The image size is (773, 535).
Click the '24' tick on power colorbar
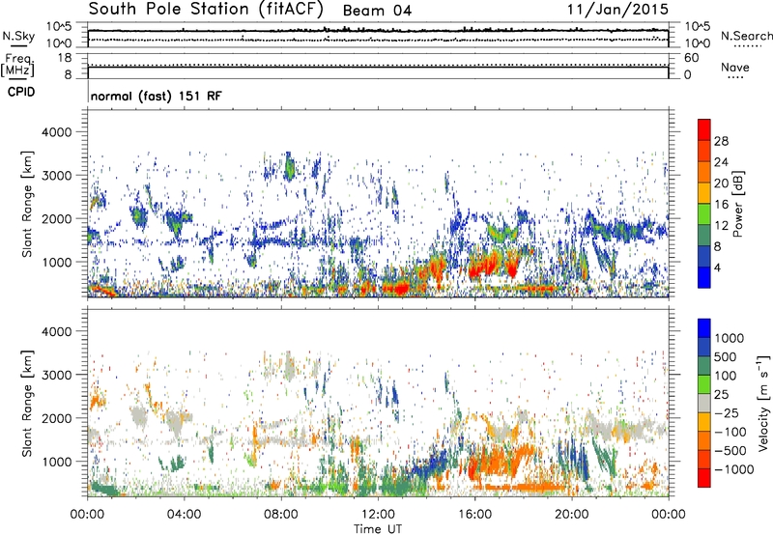pyautogui.click(x=721, y=162)
